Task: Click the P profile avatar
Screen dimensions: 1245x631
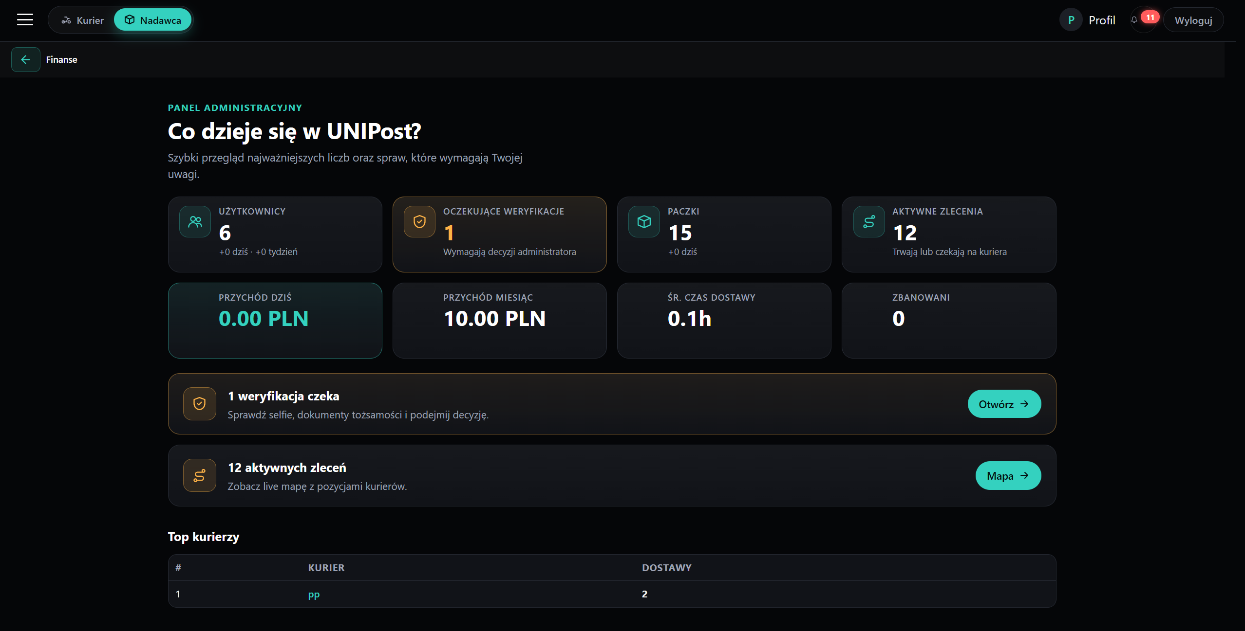Action: 1071,20
